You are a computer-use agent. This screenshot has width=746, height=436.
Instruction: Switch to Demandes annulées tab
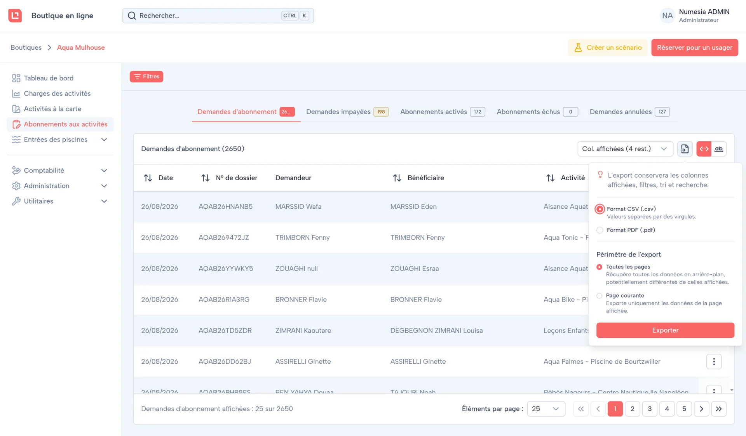pyautogui.click(x=630, y=112)
